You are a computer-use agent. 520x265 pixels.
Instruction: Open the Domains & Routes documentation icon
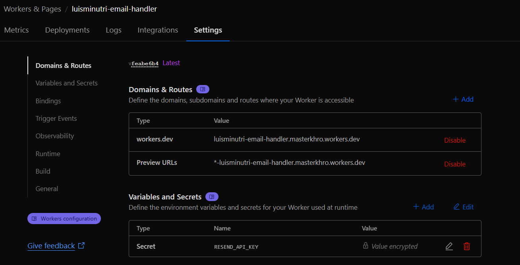click(x=203, y=89)
